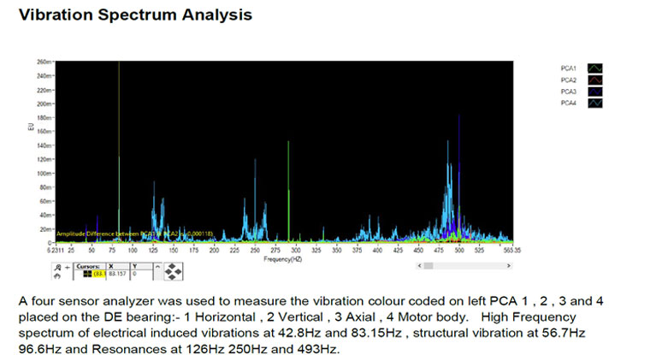662x355 pixels.
Task: Click the left arrow of horizontal scrollbar
Action: [x=419, y=265]
